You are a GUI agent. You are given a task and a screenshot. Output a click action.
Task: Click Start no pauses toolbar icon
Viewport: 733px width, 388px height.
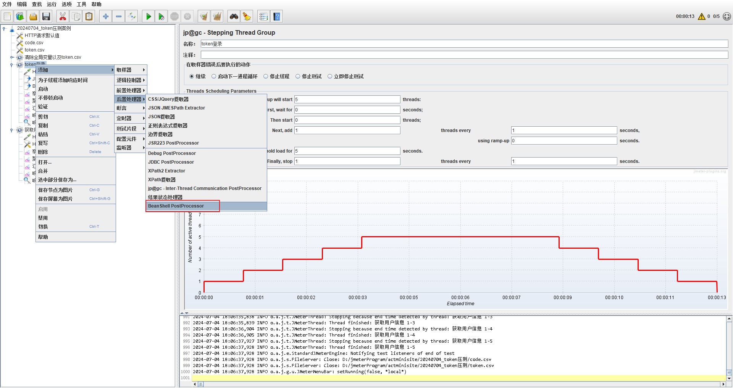pos(161,16)
